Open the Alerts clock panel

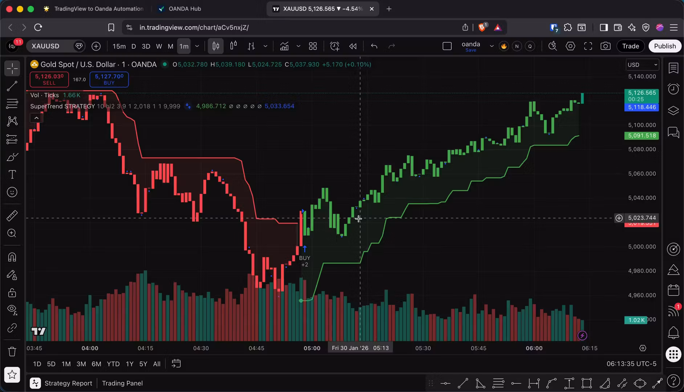673,89
